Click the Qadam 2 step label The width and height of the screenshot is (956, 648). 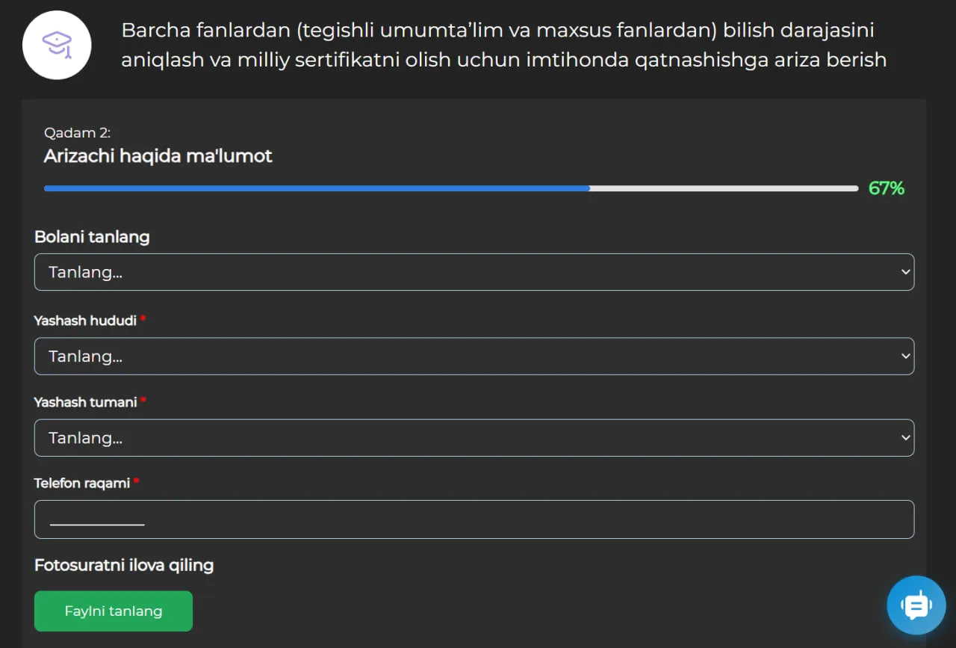point(77,133)
